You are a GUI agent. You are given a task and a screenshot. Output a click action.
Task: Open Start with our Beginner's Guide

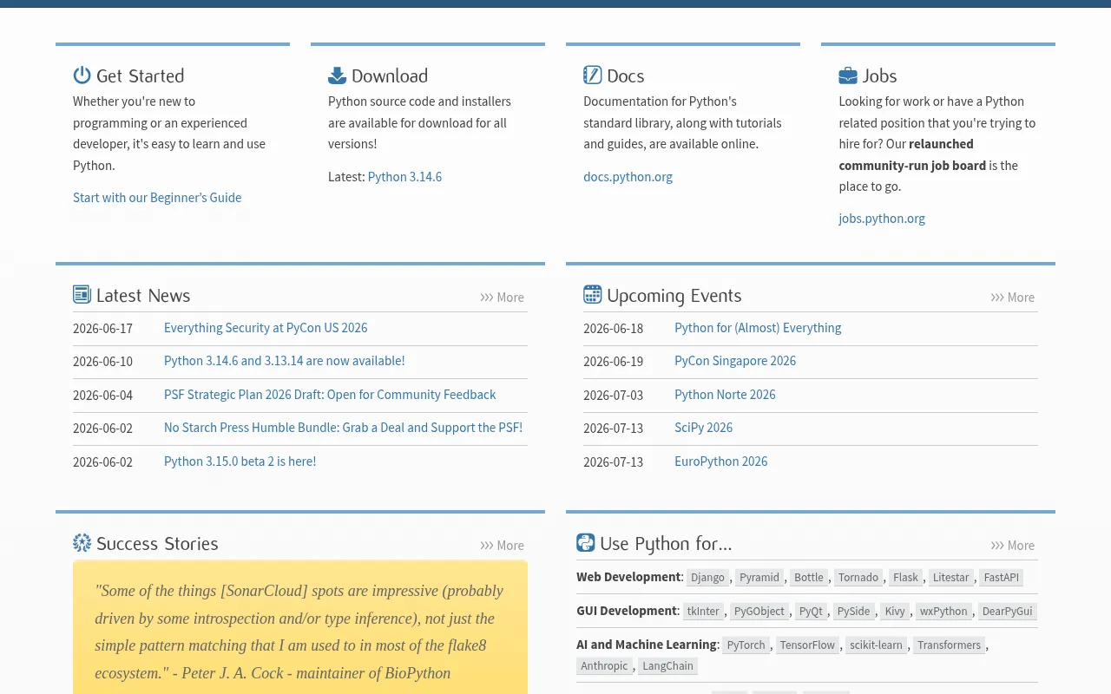click(x=157, y=198)
